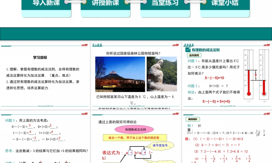Select the left thermometer labeled (1)
The image size is (272, 163).
coord(249,75)
